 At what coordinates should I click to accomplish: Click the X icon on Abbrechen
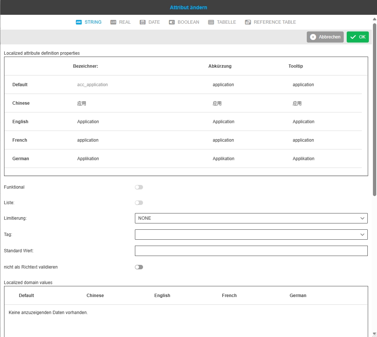(313, 37)
